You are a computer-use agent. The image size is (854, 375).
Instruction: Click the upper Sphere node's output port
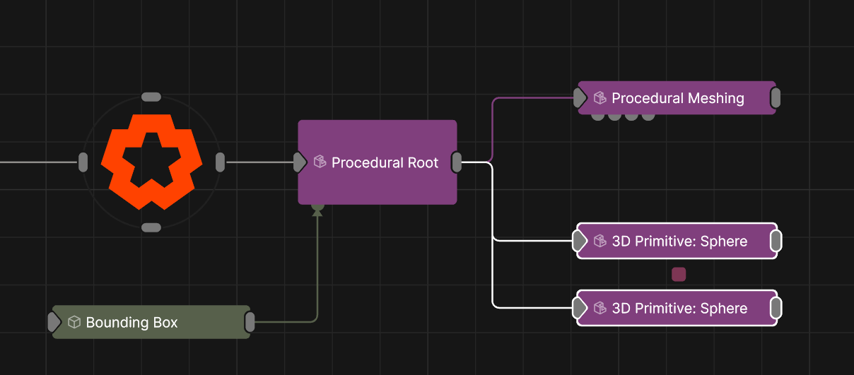tap(775, 242)
